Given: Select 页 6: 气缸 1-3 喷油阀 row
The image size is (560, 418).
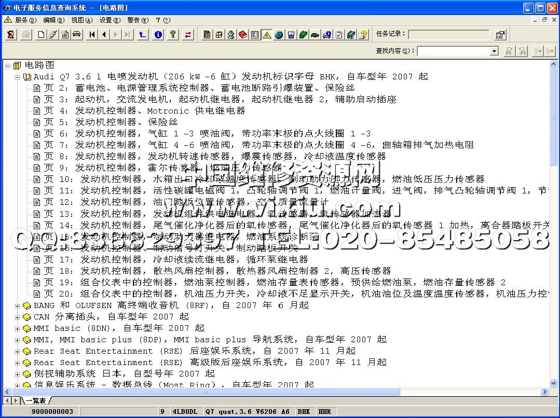Looking at the screenshot, I should click(202, 133).
